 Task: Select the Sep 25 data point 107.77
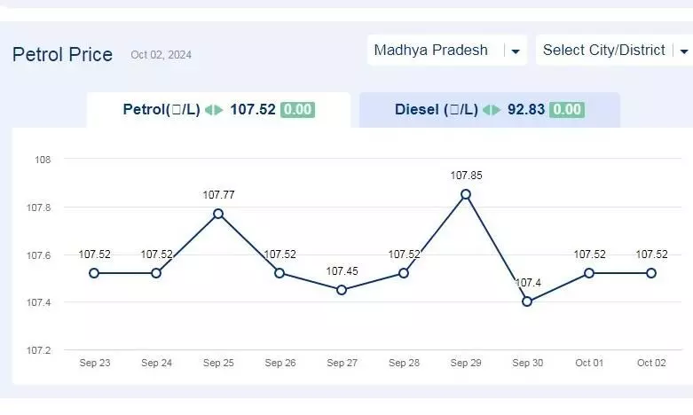[218, 214]
